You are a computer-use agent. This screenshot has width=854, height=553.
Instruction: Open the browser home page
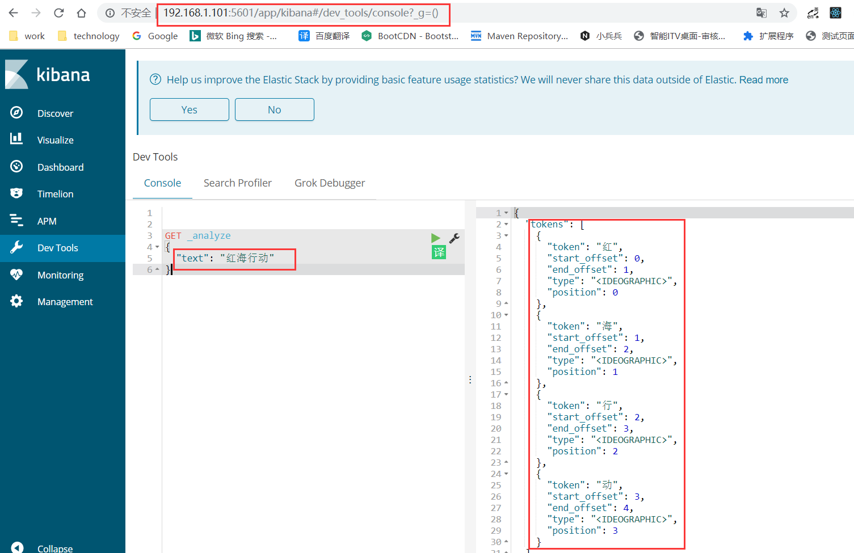(81, 12)
